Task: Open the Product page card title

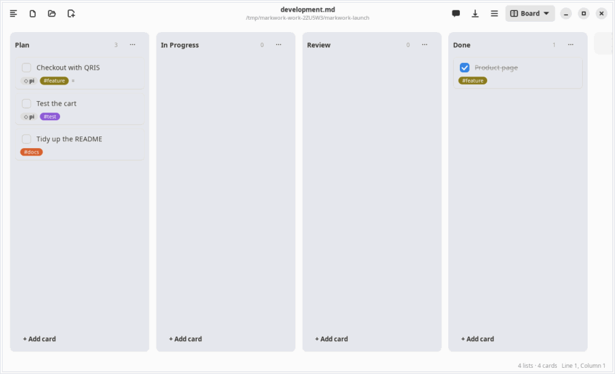Action: point(496,68)
